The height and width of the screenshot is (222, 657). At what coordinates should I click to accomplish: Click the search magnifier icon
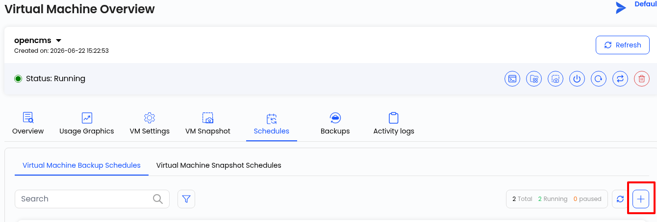[158, 199]
